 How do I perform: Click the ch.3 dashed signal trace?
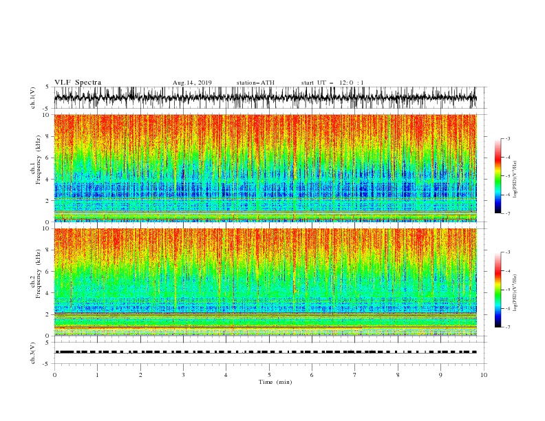pos(266,352)
